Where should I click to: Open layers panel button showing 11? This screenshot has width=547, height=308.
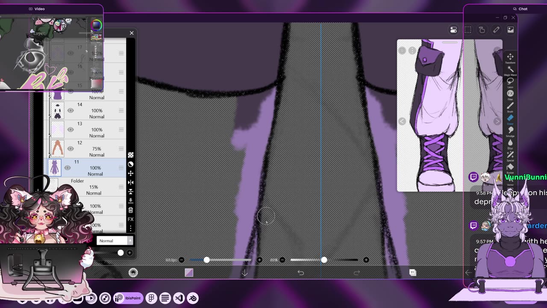(412, 272)
